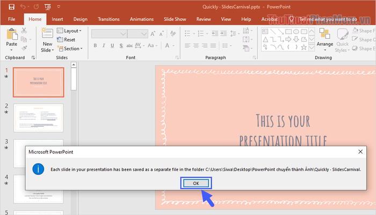Start slide show from beginning icon
The width and height of the screenshot is (376, 215).
[x=48, y=7]
